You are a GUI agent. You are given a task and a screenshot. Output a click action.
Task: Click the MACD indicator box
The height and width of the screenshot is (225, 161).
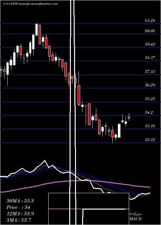89,209
